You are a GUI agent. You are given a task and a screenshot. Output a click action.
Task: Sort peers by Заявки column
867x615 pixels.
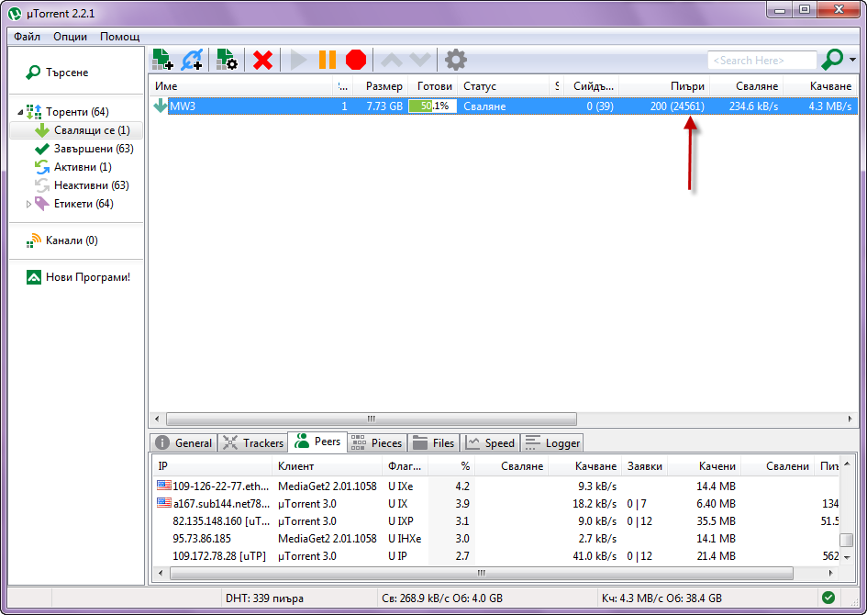[x=645, y=466]
